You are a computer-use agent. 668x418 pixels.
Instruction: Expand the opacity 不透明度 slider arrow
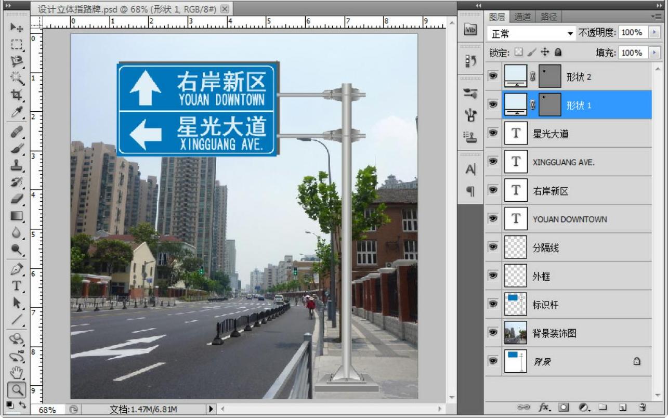coord(653,33)
